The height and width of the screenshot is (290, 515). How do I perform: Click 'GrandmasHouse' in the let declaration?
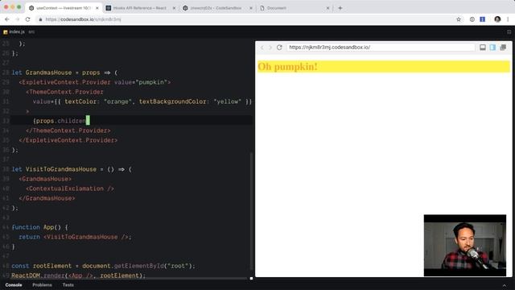48,72
